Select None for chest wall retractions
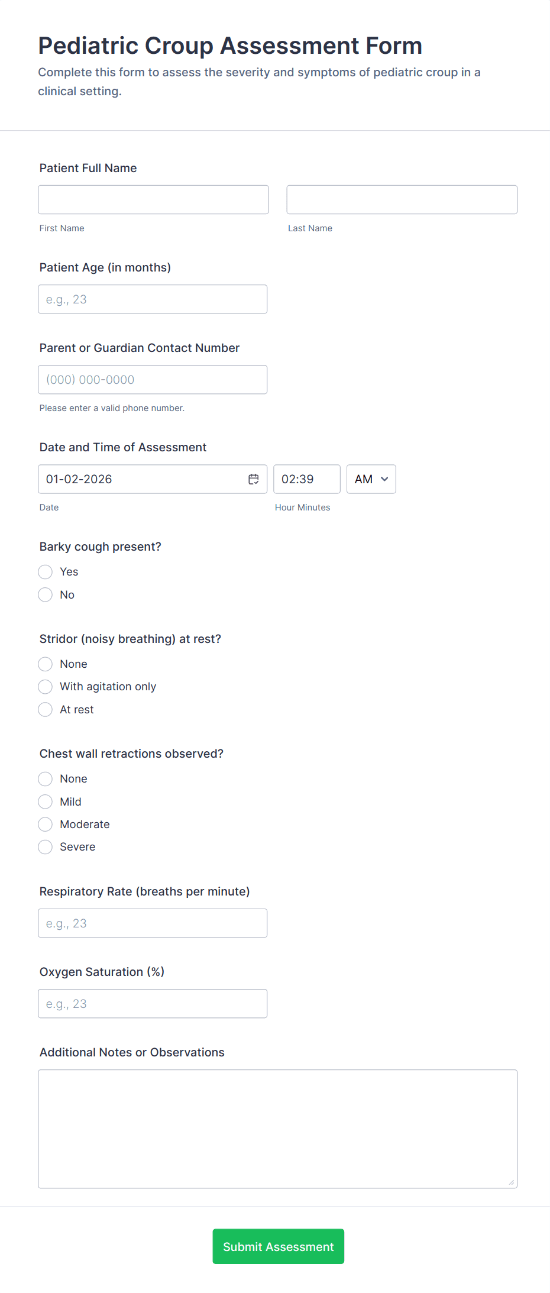 [45, 778]
